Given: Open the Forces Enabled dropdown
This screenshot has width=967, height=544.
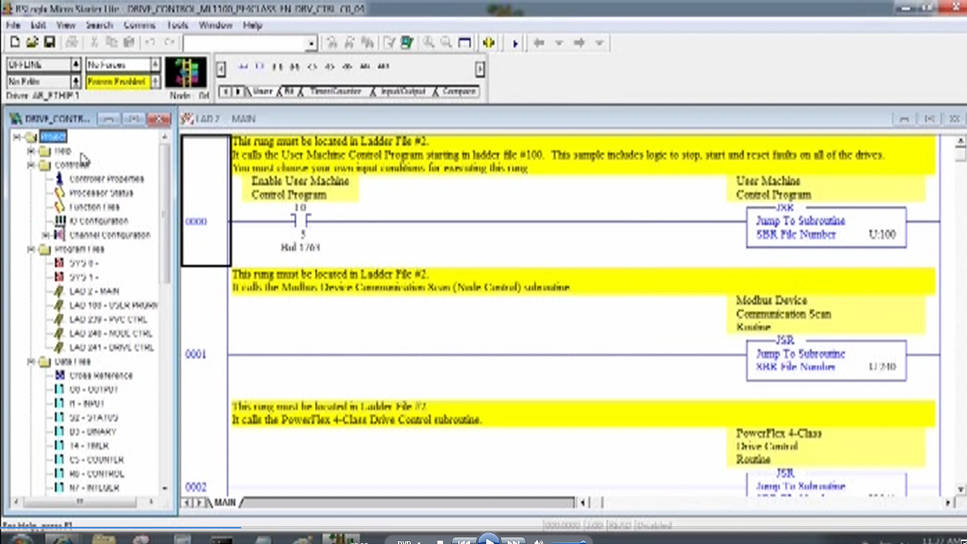Looking at the screenshot, I should (x=156, y=81).
